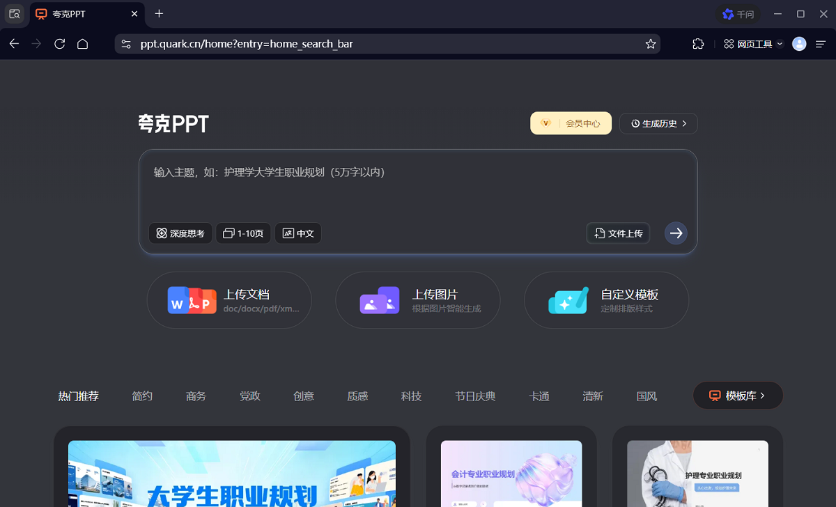The width and height of the screenshot is (836, 507).
Task: Select the 质感 category tab
Action: pos(357,396)
